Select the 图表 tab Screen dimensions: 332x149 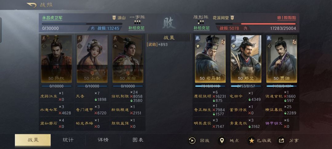point(138,140)
